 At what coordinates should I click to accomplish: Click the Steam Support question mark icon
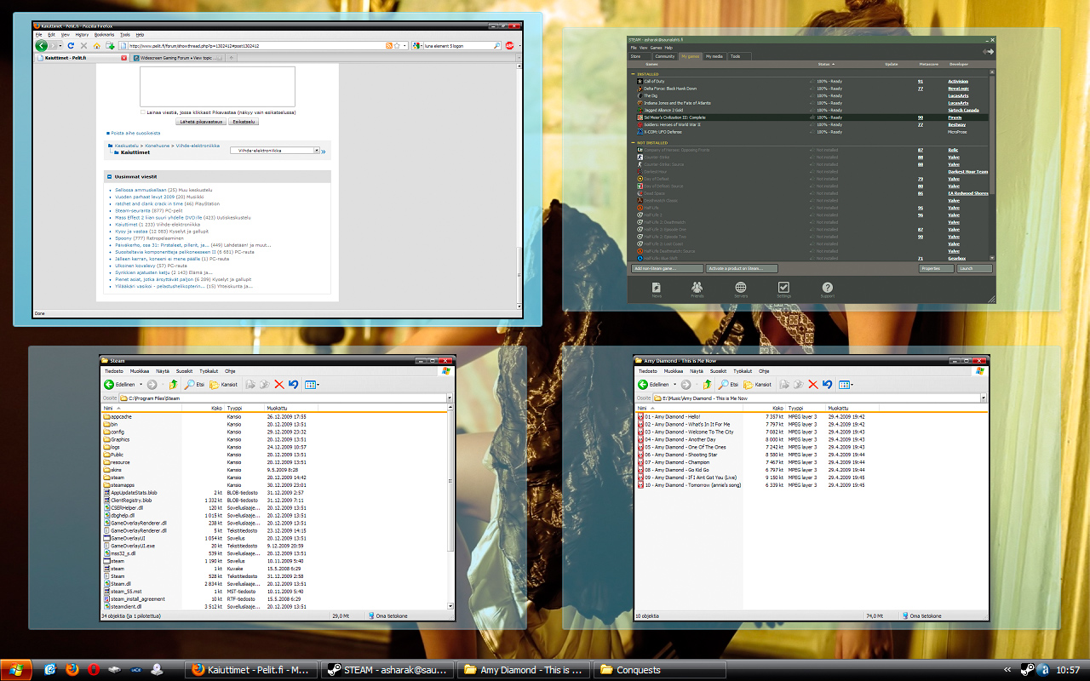click(827, 289)
